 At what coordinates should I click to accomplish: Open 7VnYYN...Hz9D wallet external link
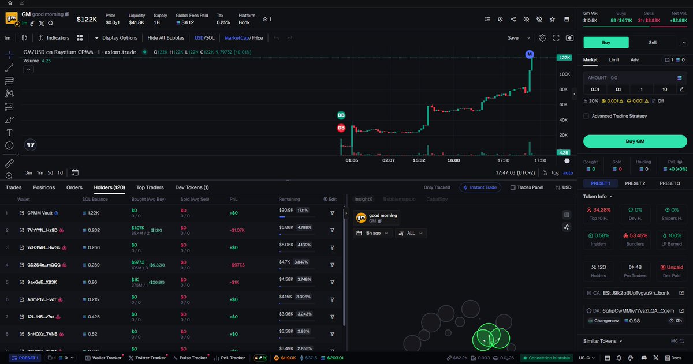click(x=22, y=230)
